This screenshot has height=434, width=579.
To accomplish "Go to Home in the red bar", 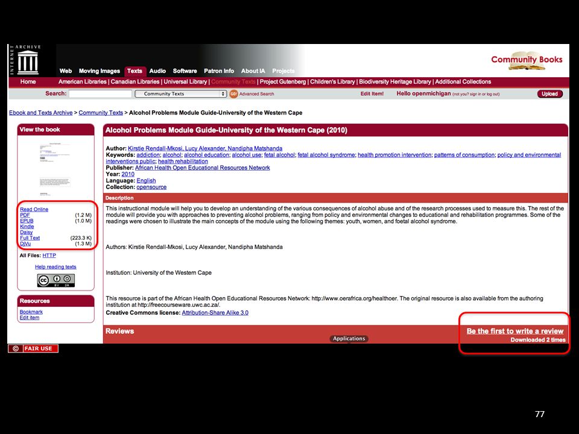I will click(x=28, y=81).
